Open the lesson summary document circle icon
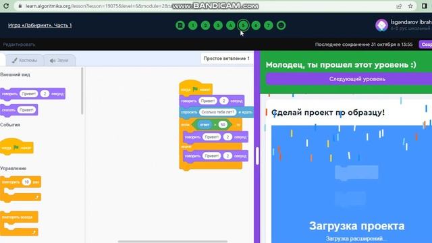Image resolution: width=432 pixels, height=243 pixels. click(180, 26)
